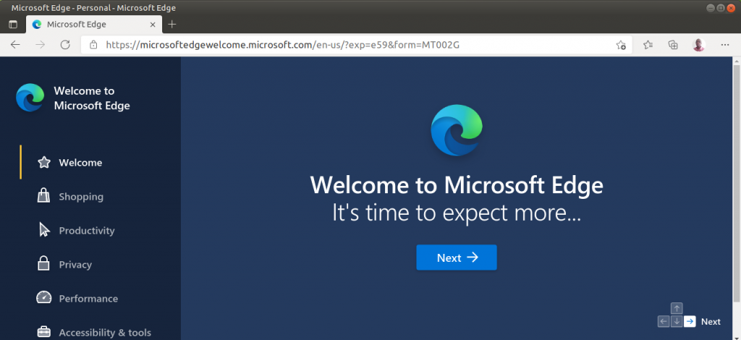
Task: View site information lock icon
Action: point(93,45)
